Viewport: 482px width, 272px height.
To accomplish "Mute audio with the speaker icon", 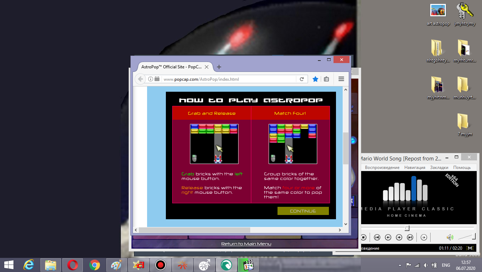I will tap(450, 237).
